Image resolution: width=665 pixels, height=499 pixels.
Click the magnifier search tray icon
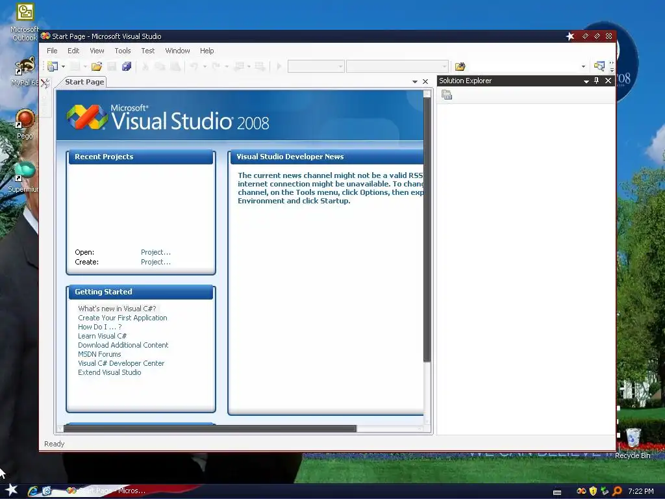(x=618, y=491)
